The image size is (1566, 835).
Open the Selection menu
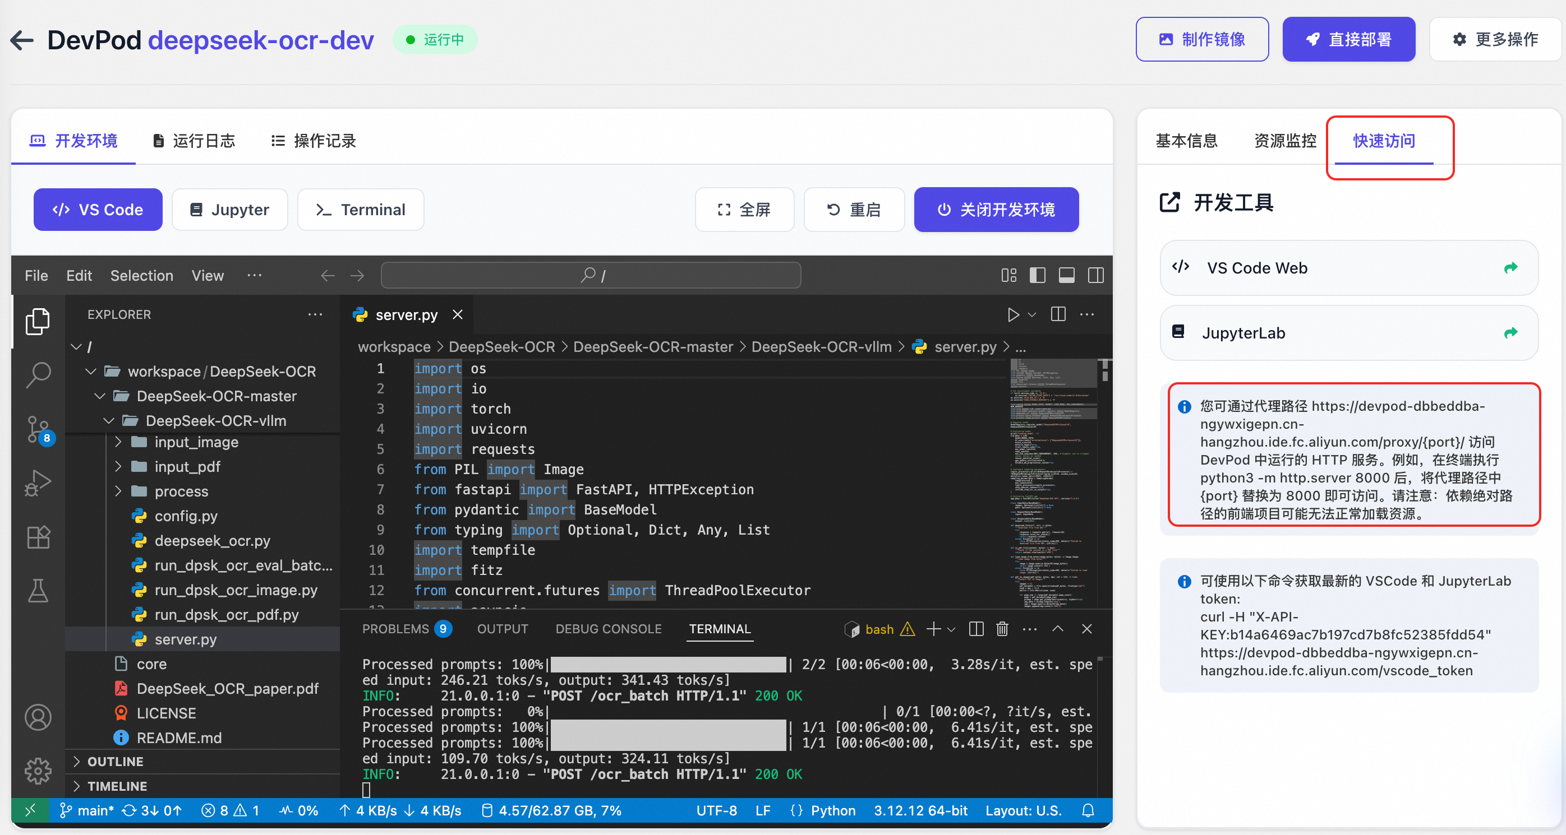click(141, 276)
